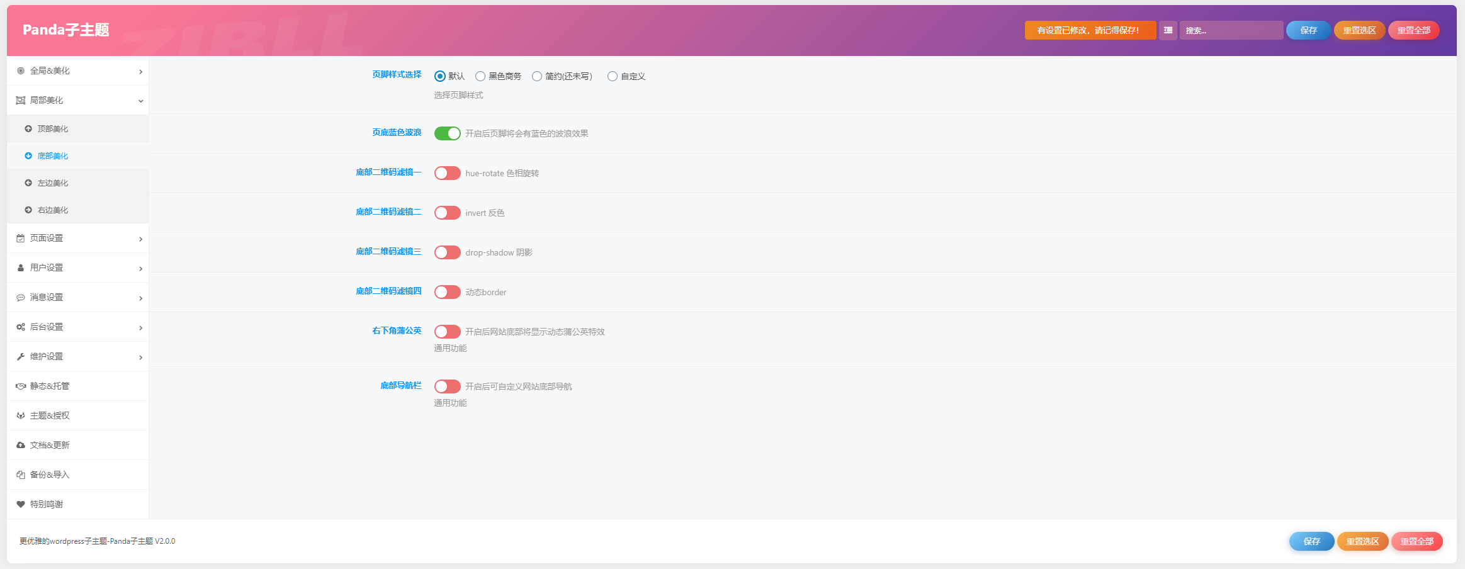Screen dimensions: 1465x569
Task: Click the 开启后页脚将会有蓝色的波浪效果 description
Action: (527, 133)
